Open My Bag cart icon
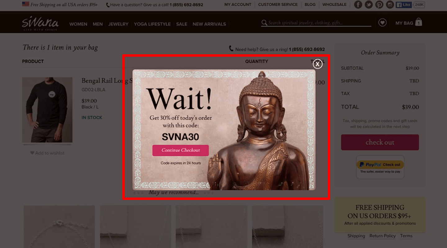 (409, 22)
